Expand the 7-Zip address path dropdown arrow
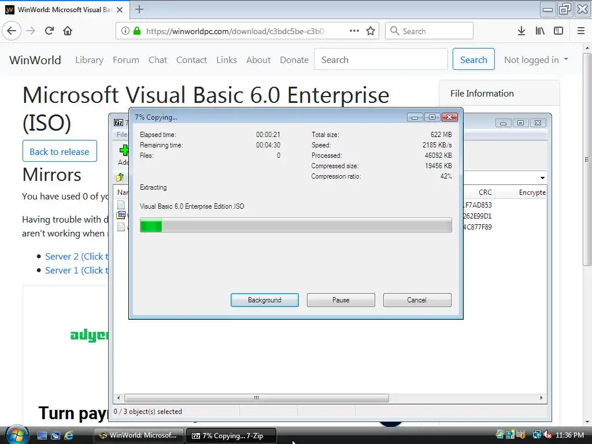Screen dimensions: 592x444 click(542, 177)
